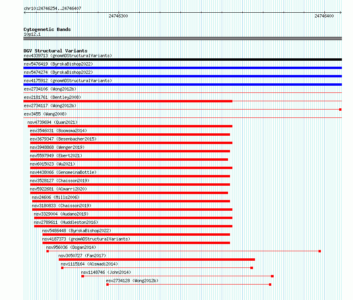Open variant nsv24606 (Mills2006)
Viewport: 353px width, 300px height.
pos(56,197)
